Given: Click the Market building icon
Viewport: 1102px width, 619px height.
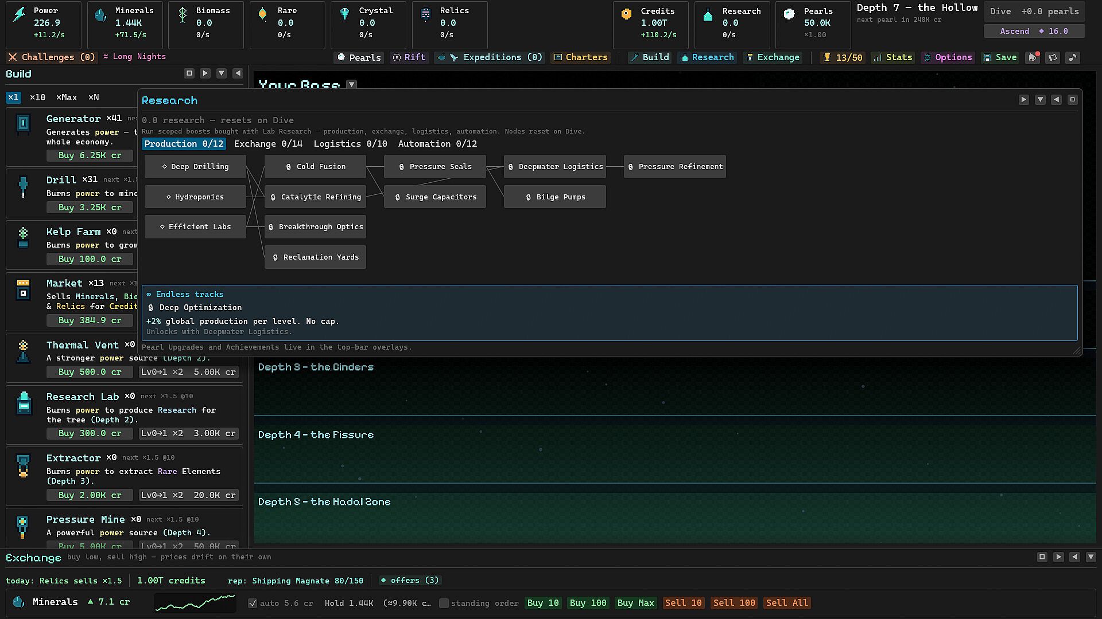Looking at the screenshot, I should [x=23, y=289].
